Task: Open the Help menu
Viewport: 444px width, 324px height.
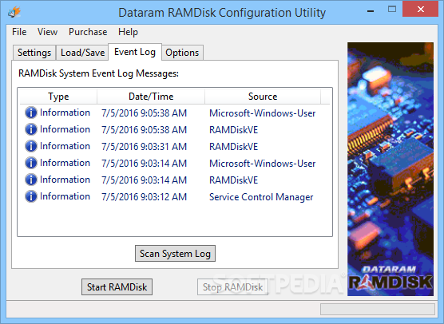Action: [x=128, y=32]
